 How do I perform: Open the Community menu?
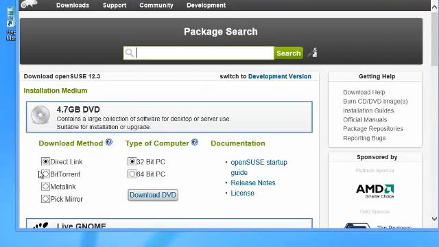(x=156, y=5)
